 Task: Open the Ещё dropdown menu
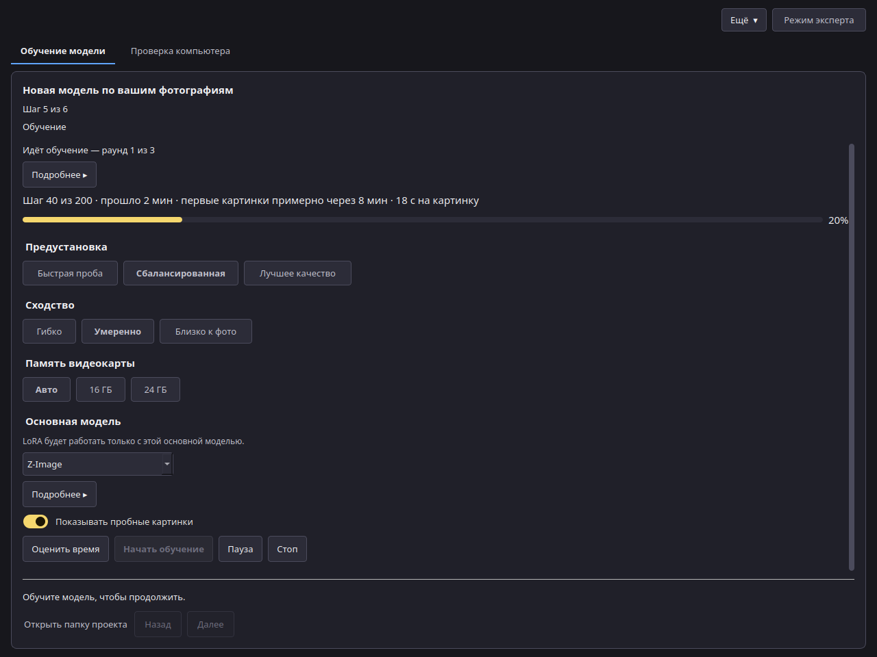[743, 20]
